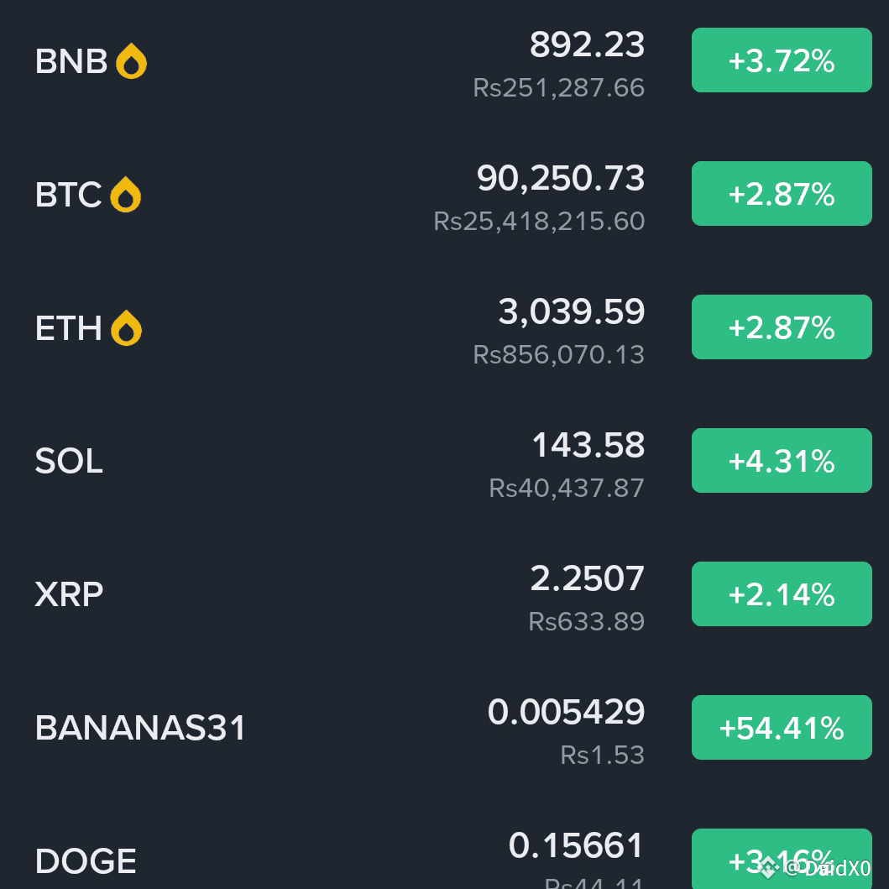Screen dimensions: 889x889
Task: Tap the flame icon next to BNB
Action: pyautogui.click(x=131, y=60)
